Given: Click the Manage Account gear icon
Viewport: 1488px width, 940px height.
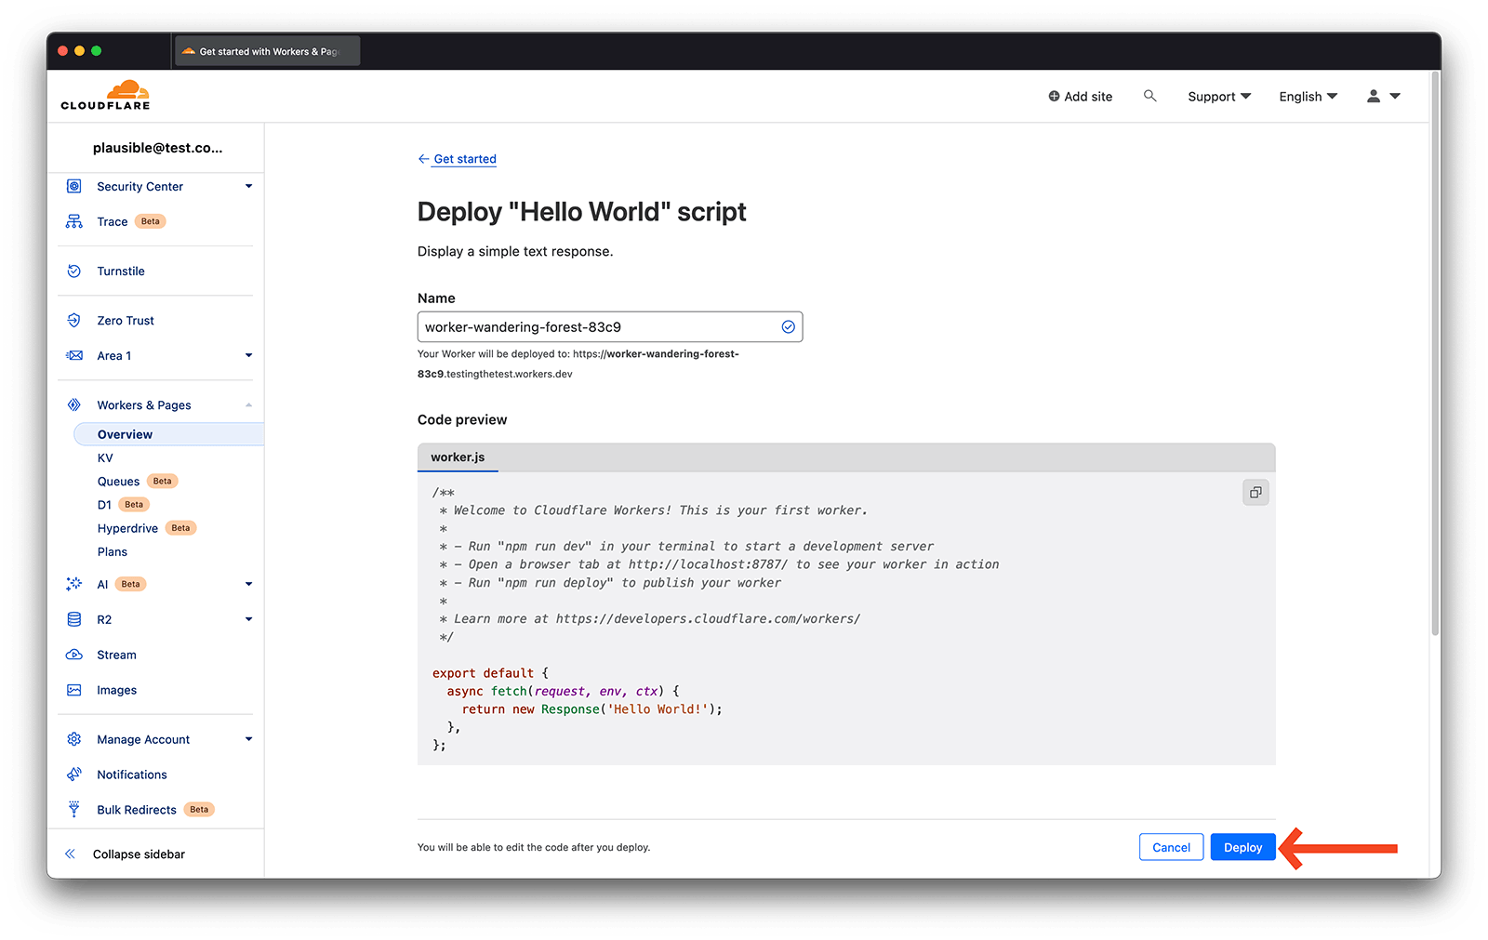Looking at the screenshot, I should point(74,739).
